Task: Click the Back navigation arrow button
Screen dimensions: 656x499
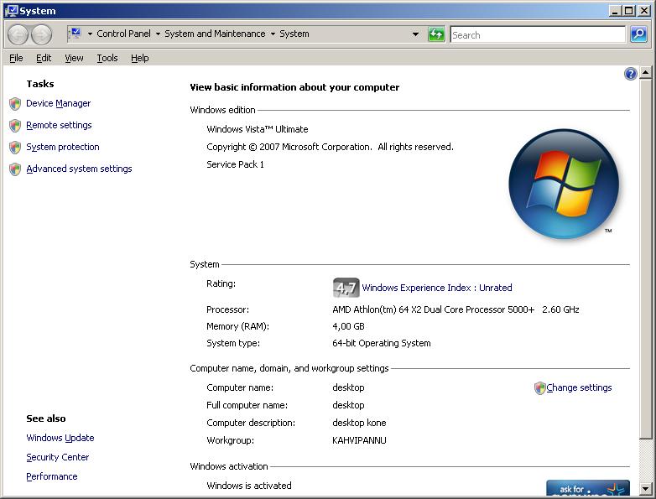Action: point(18,34)
